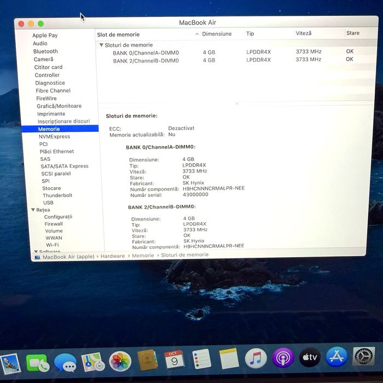The height and width of the screenshot is (383, 383).
Task: Select Stocare in sidebar
Action: pos(51,188)
